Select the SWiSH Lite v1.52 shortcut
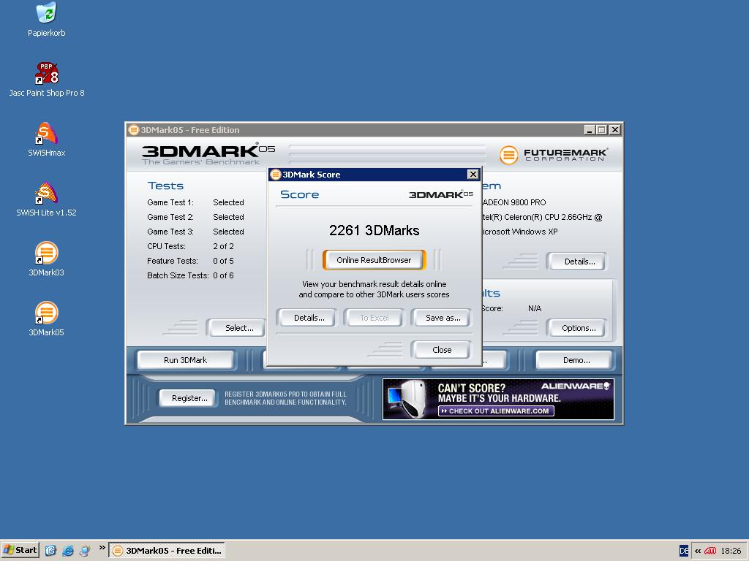Viewport: 749px width, 561px height. click(x=46, y=199)
